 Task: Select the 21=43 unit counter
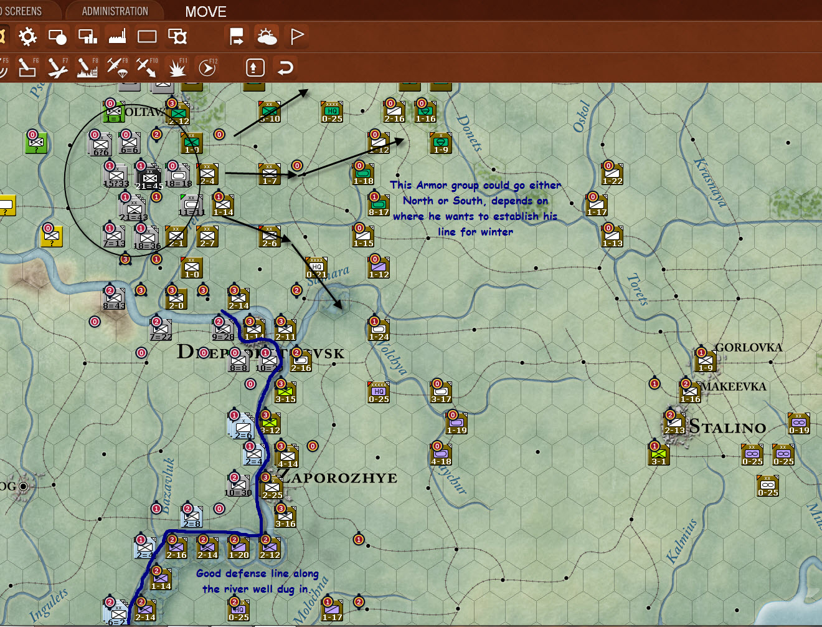[133, 208]
